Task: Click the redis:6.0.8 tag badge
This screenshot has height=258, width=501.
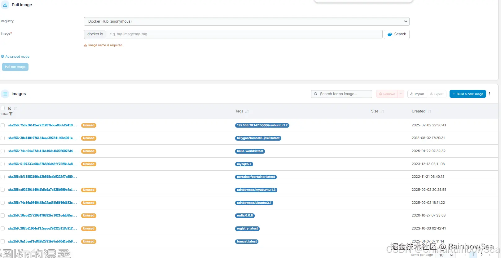Action: (245, 216)
